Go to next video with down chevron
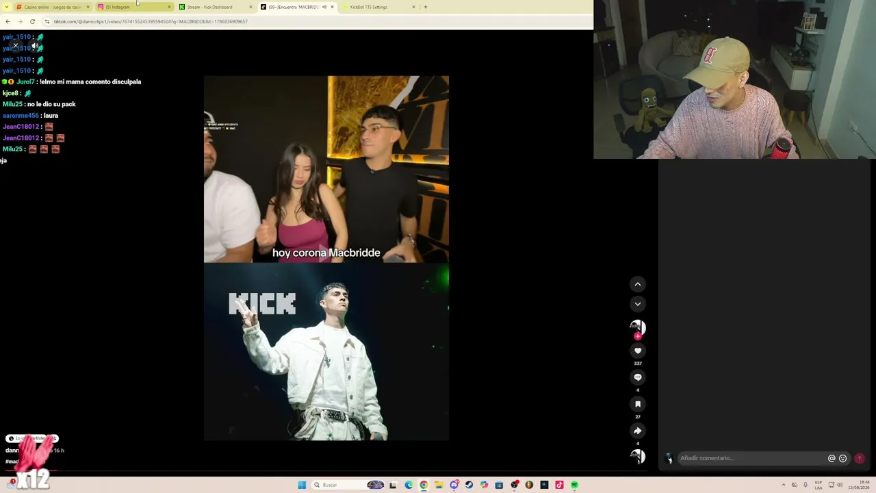 click(x=638, y=304)
